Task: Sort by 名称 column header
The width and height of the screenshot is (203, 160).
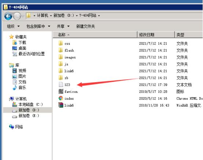Action: tap(95, 34)
